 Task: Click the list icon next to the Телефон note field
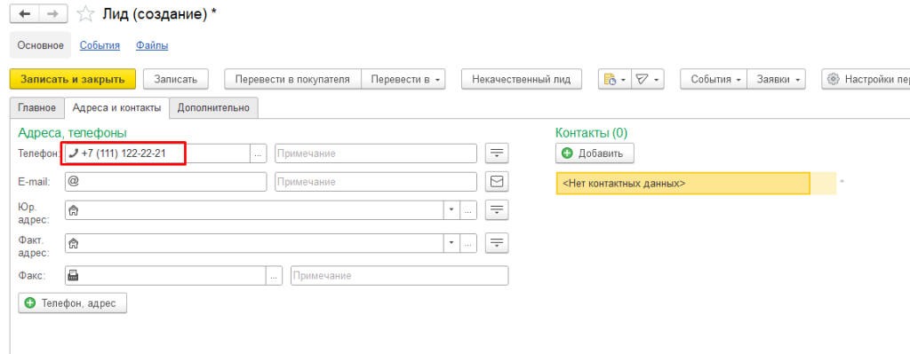click(x=497, y=153)
